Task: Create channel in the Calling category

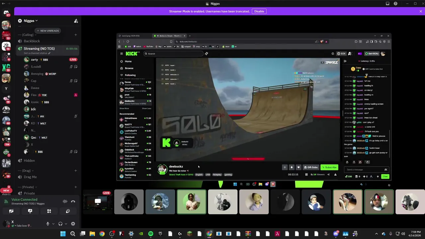Action: 76,35
